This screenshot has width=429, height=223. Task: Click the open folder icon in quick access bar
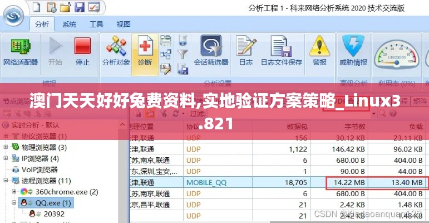click(x=66, y=7)
